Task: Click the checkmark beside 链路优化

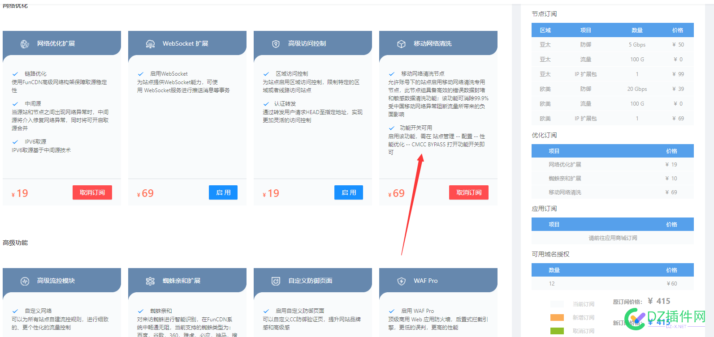Action: coord(15,74)
